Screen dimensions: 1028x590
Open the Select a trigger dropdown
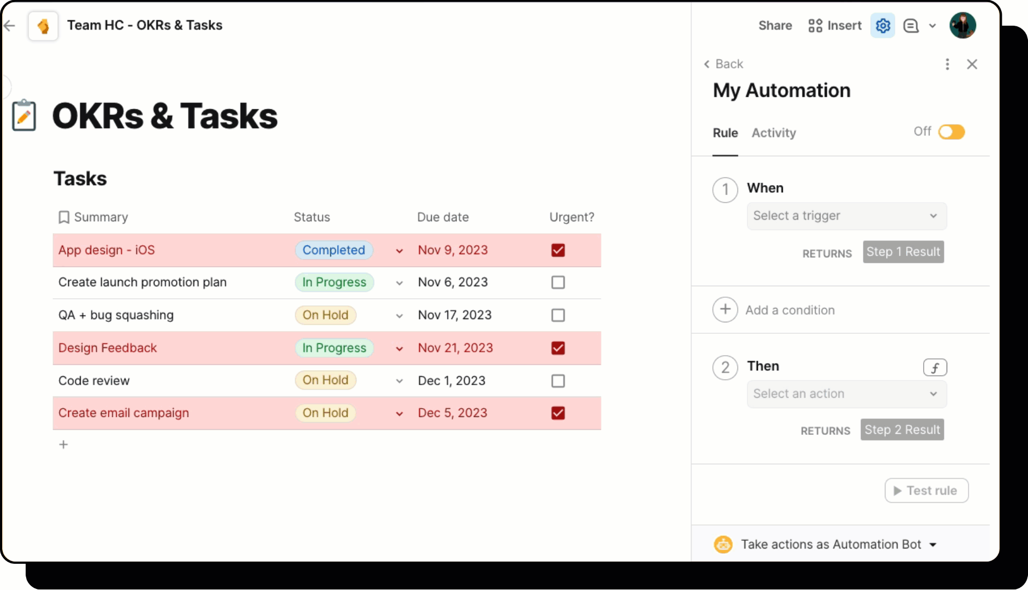[846, 216]
